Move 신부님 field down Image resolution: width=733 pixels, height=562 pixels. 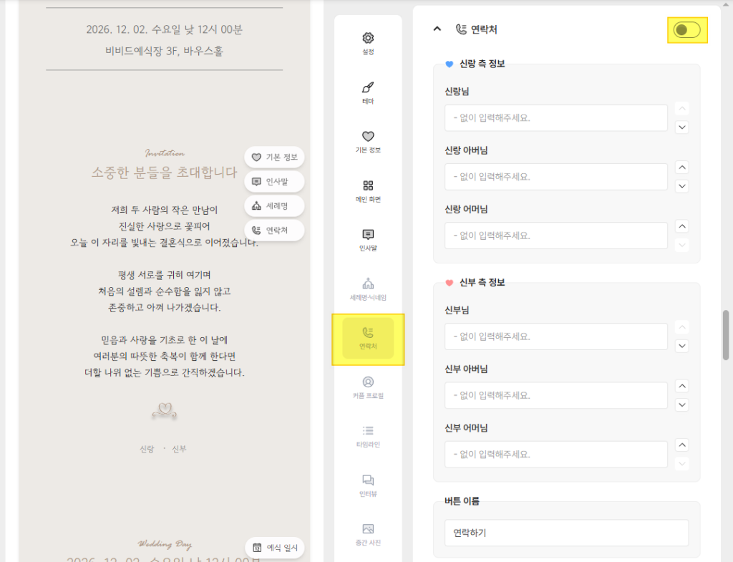[682, 346]
